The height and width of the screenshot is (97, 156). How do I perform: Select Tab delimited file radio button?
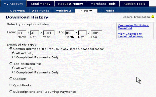[11, 63]
